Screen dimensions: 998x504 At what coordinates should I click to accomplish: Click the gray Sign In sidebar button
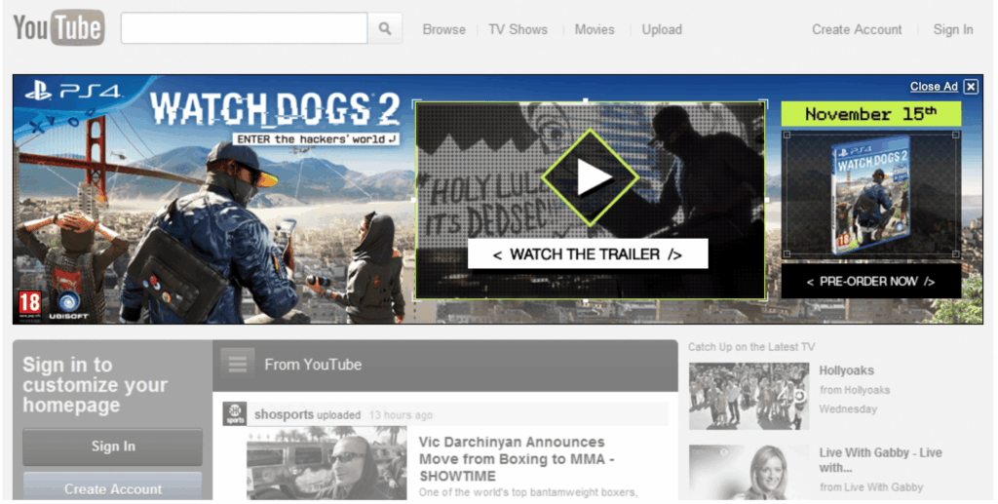pyautogui.click(x=113, y=446)
